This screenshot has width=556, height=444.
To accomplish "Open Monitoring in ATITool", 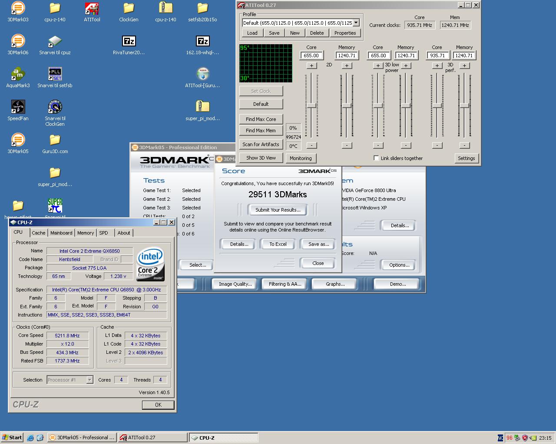I will click(301, 158).
